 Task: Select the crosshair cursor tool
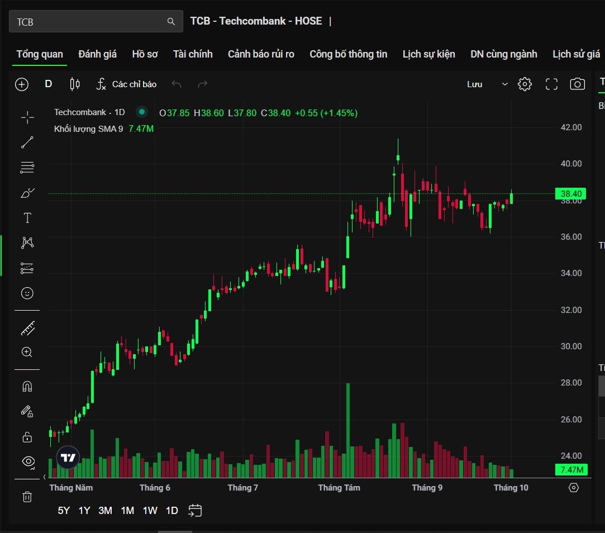[27, 117]
